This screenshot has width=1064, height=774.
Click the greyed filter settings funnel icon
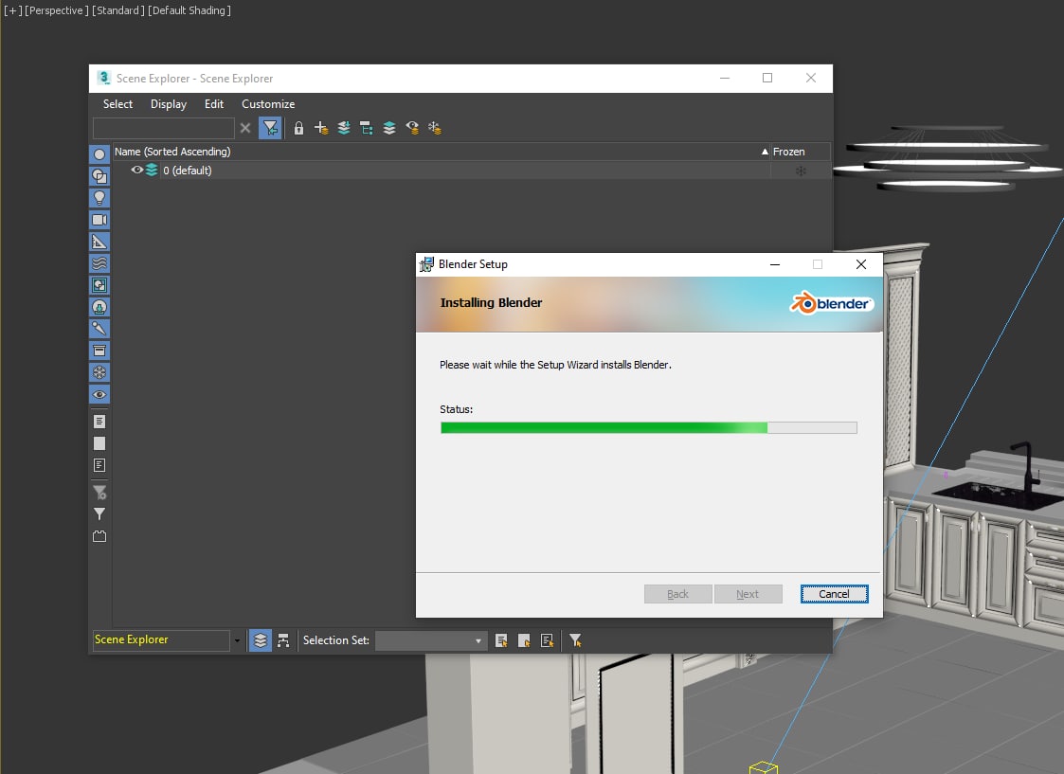pyautogui.click(x=99, y=493)
